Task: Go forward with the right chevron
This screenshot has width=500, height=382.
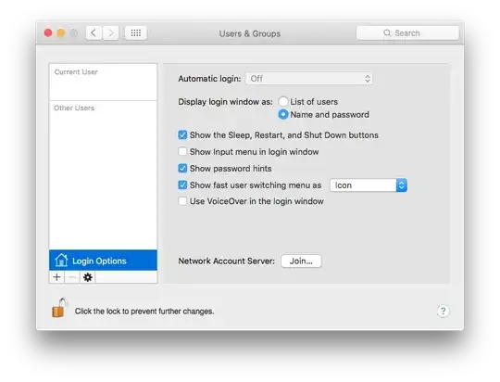Action: tap(111, 32)
